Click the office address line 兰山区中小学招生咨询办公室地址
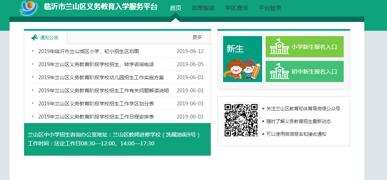Image resolution: width=387 pixels, height=180 pixels. click(114, 135)
